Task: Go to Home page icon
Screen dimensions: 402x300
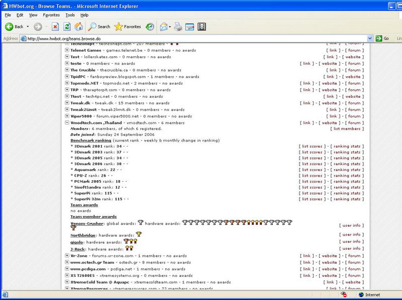Action: click(x=79, y=27)
